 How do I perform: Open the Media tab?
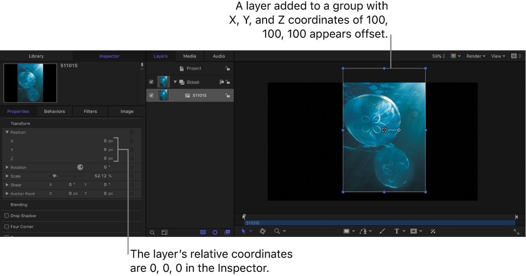pyautogui.click(x=189, y=56)
